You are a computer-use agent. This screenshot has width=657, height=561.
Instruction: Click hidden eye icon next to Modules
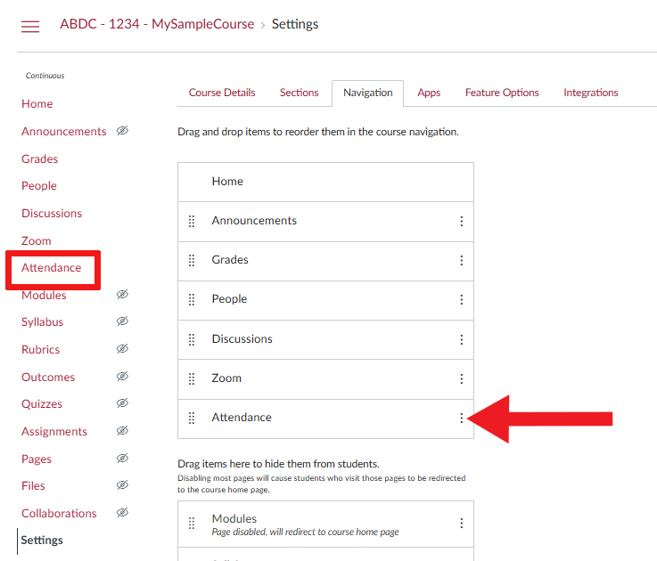122,295
